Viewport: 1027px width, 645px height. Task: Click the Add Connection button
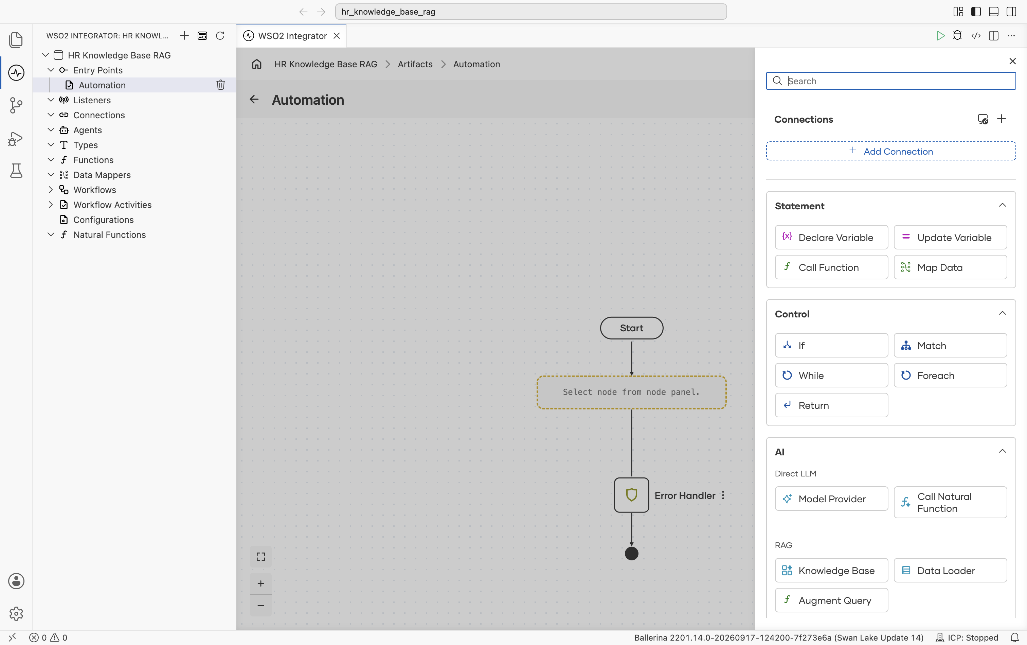(890, 151)
